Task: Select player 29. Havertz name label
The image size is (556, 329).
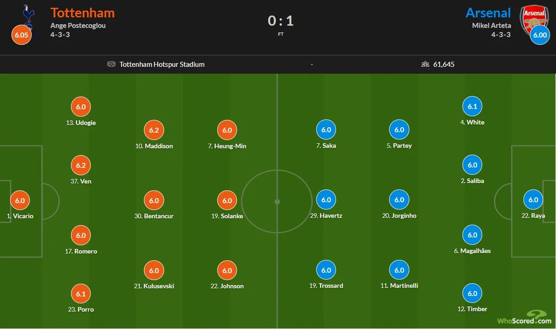Action: click(x=326, y=216)
